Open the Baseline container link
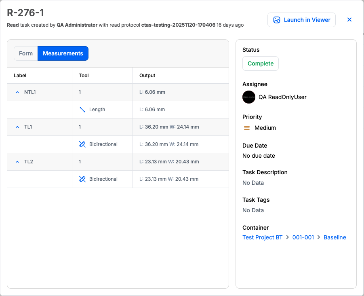This screenshot has height=296, width=364. (335, 237)
